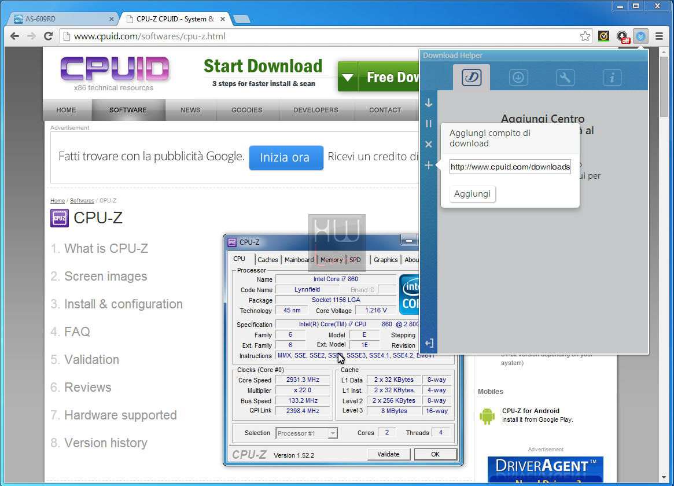Viewport: 674px width, 486px height.
Task: Open a new browser tab
Action: (242, 19)
